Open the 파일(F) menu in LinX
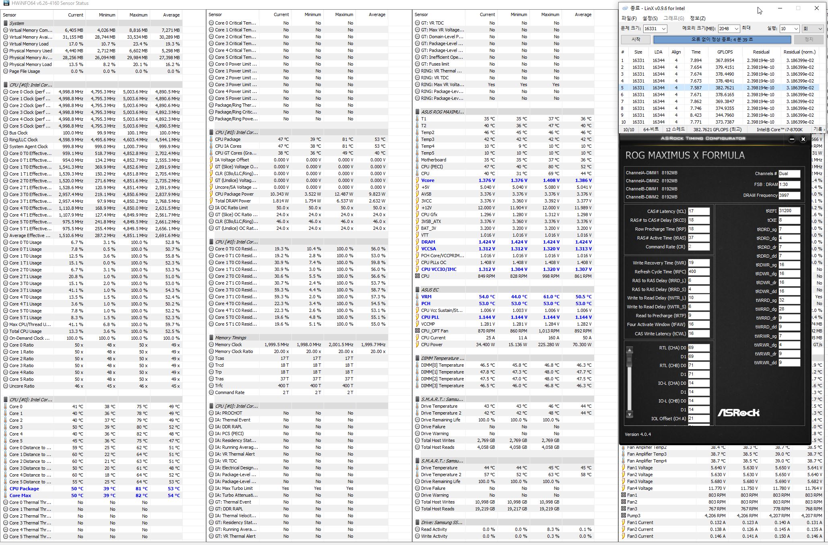 (x=629, y=18)
